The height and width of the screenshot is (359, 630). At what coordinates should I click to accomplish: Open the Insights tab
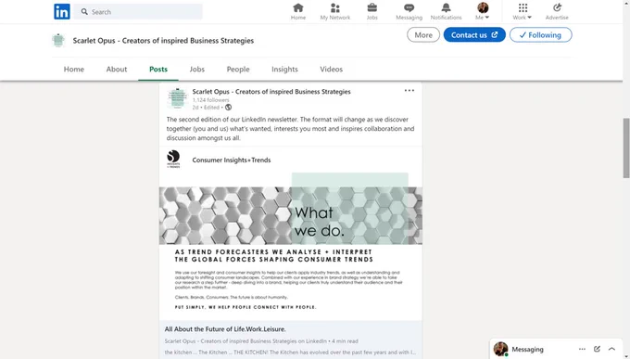tap(284, 70)
